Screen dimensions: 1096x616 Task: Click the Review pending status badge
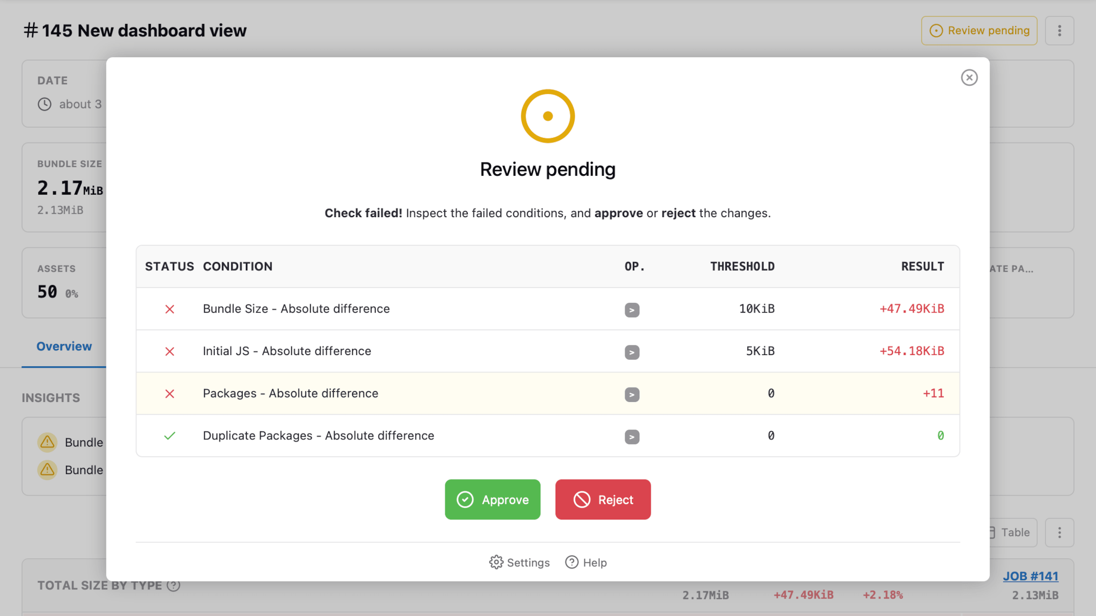978,30
